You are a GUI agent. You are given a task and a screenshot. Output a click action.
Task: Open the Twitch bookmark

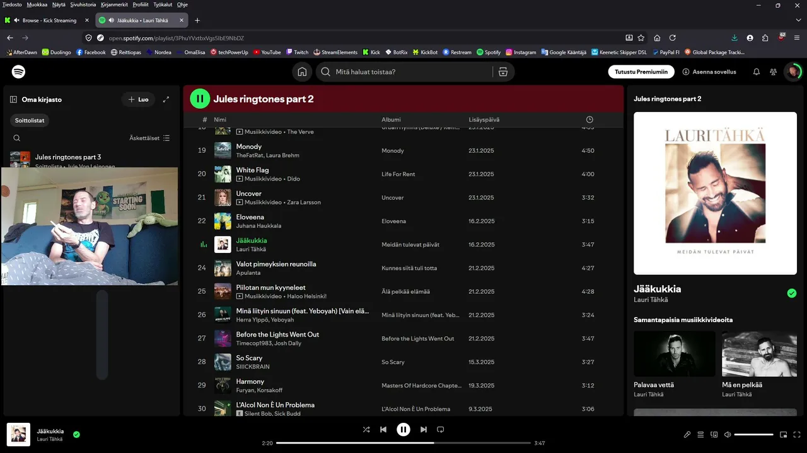(297, 52)
